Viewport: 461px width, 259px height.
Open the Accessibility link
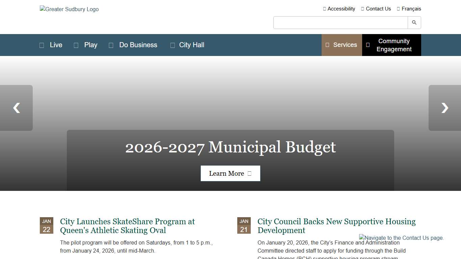[339, 9]
